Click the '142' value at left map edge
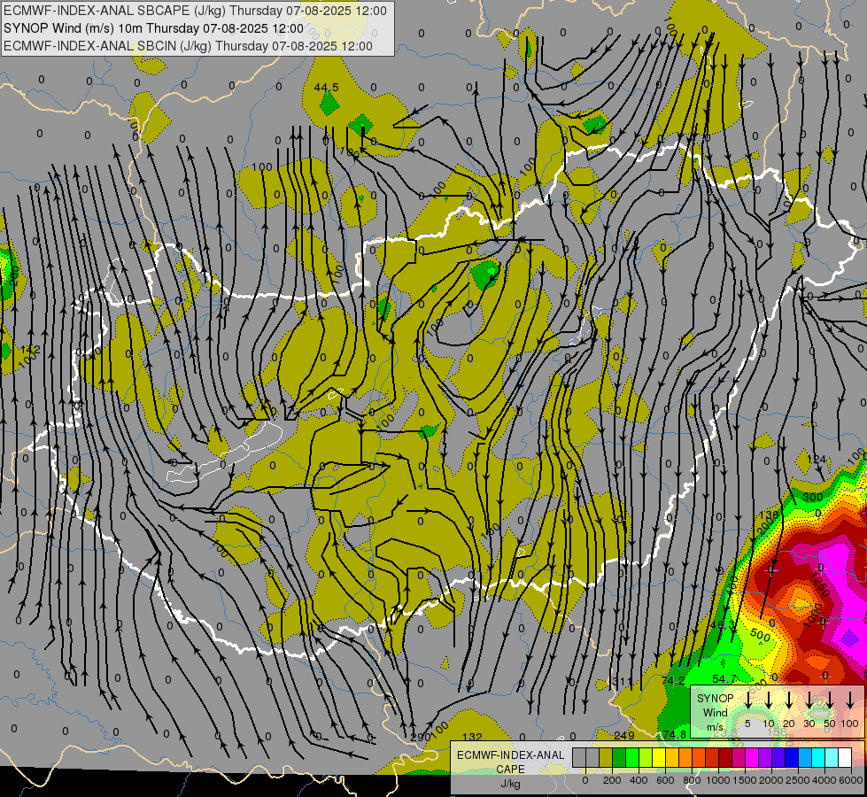This screenshot has height=797, width=867. (29, 350)
